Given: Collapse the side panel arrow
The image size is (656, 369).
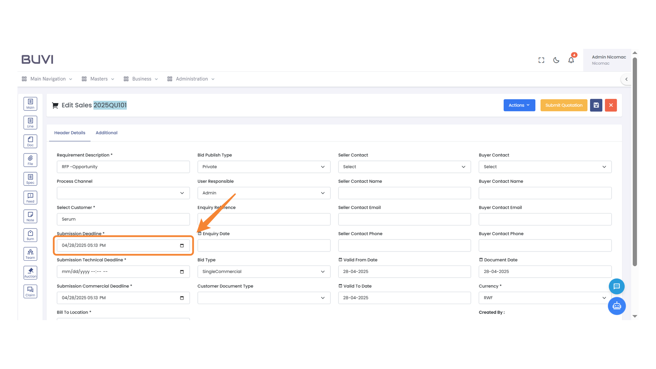Looking at the screenshot, I should [x=626, y=79].
